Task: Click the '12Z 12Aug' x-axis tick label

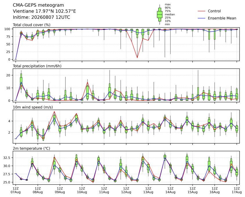Action: pos(126,190)
